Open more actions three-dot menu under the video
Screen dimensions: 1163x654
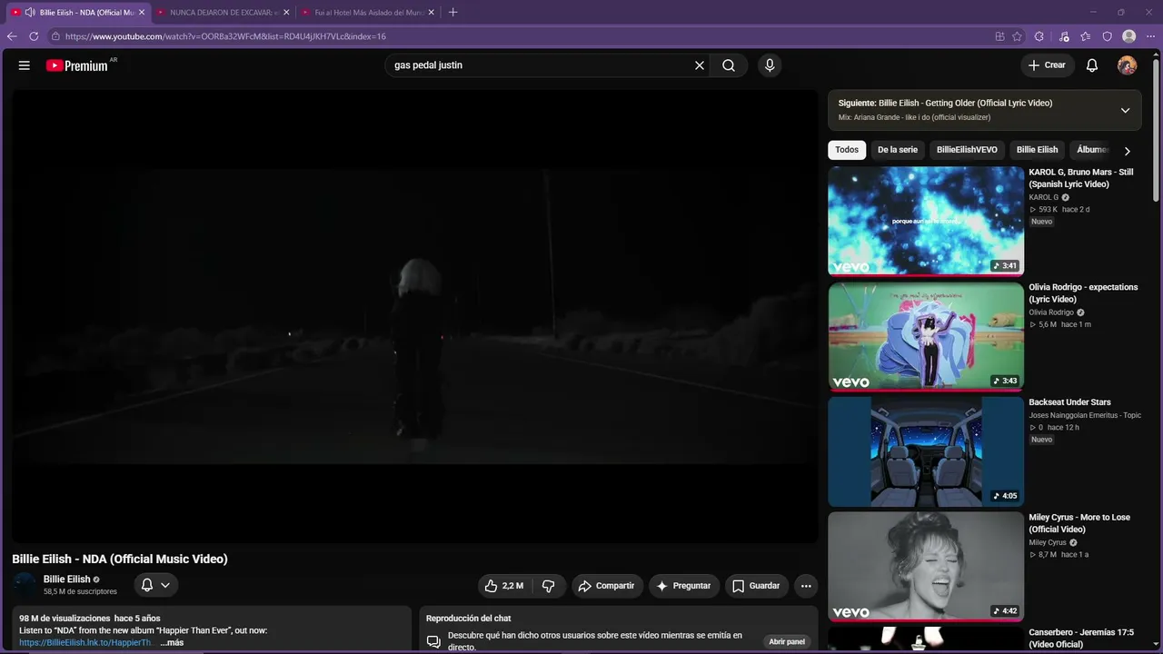(x=806, y=586)
